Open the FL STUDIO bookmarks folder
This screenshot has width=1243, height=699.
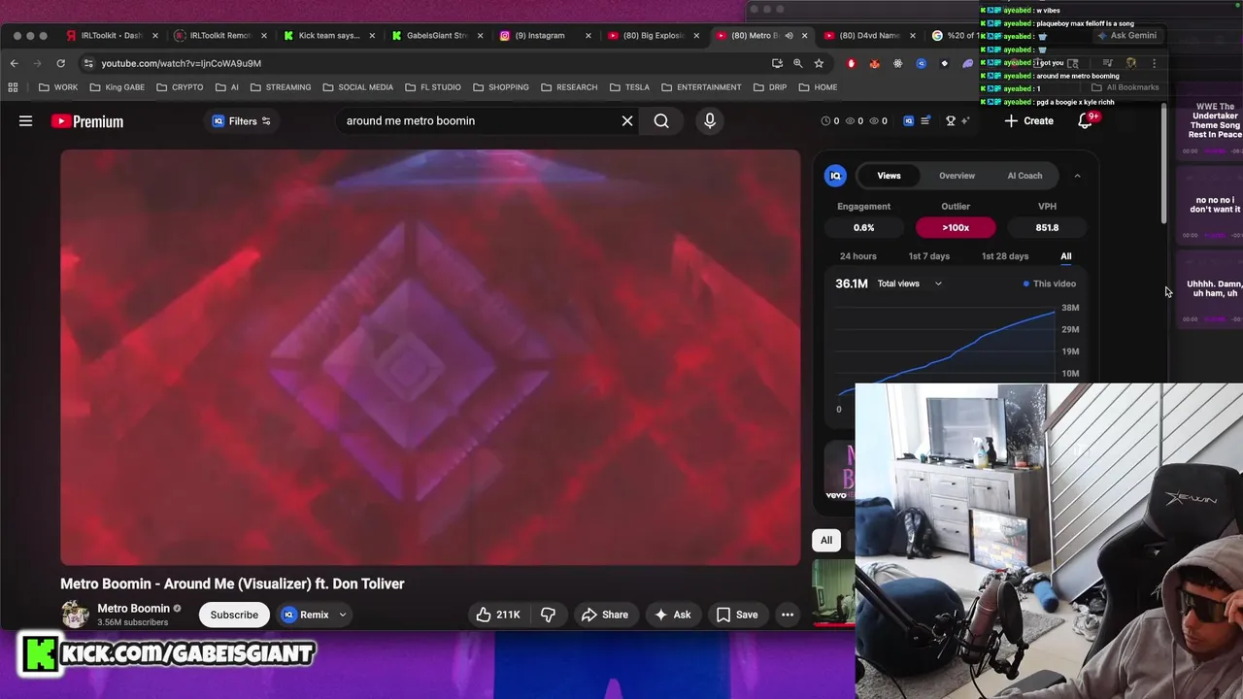click(x=432, y=87)
